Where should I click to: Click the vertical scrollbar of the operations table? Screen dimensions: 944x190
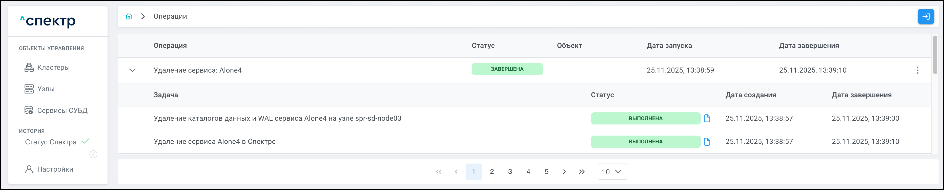(x=935, y=55)
